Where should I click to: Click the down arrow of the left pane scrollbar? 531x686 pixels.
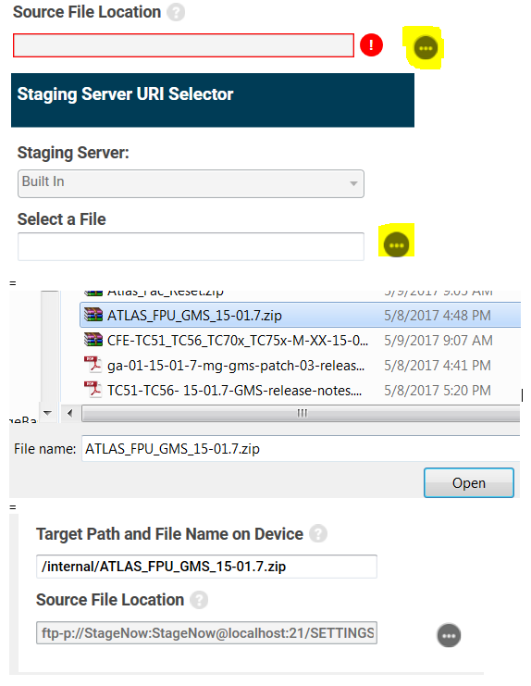pos(47,413)
